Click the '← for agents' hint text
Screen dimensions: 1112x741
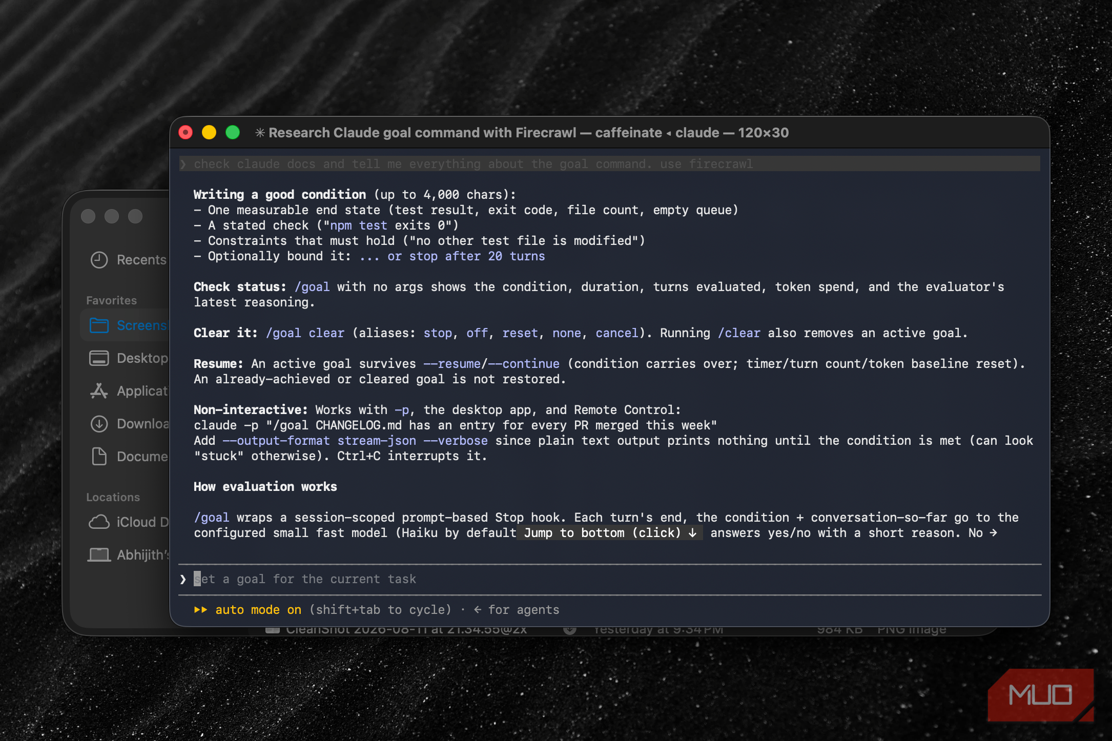pos(516,610)
